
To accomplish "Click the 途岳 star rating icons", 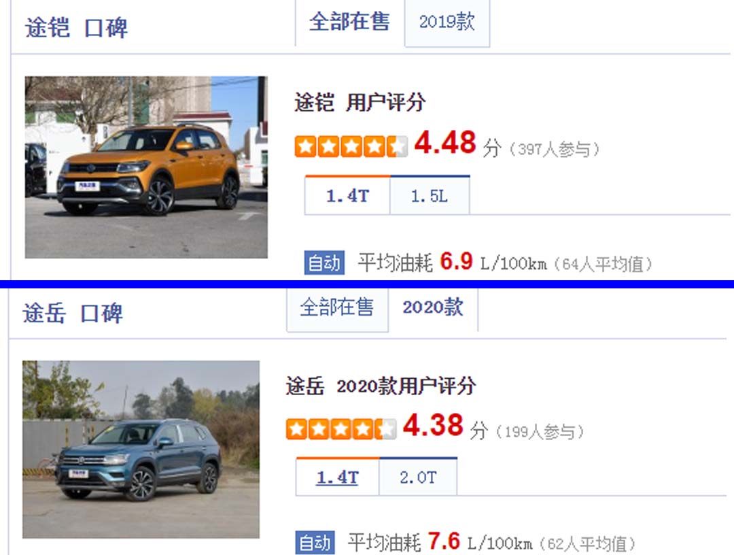I will (x=341, y=429).
